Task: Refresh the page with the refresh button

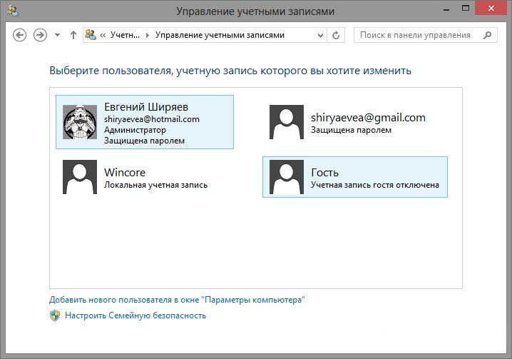Action: (337, 35)
